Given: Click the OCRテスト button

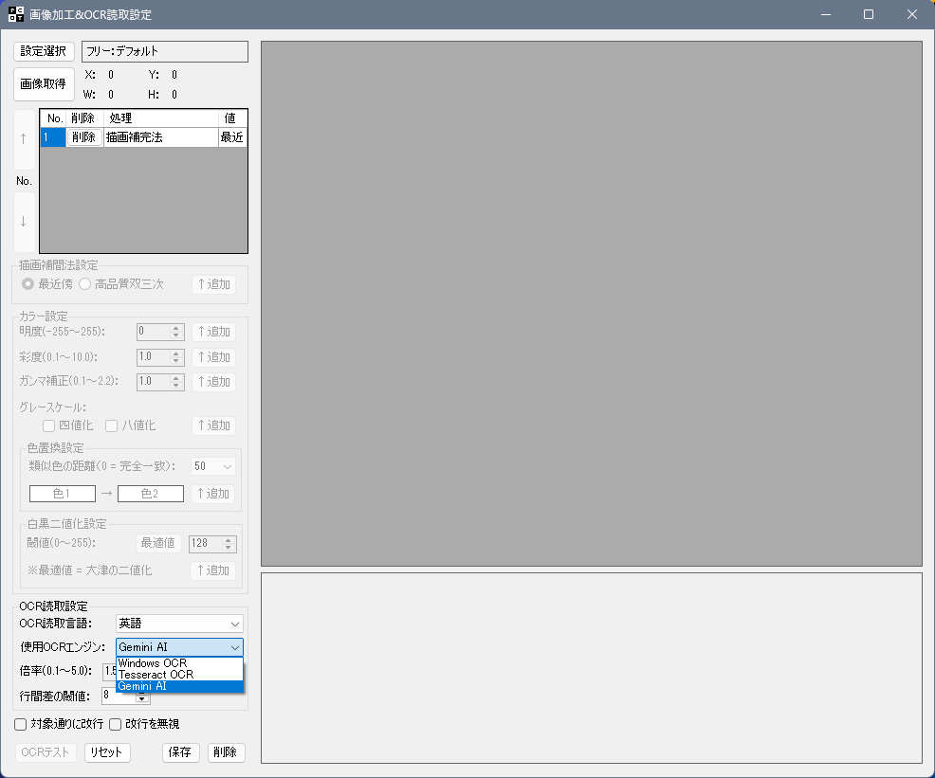Looking at the screenshot, I should point(46,752).
